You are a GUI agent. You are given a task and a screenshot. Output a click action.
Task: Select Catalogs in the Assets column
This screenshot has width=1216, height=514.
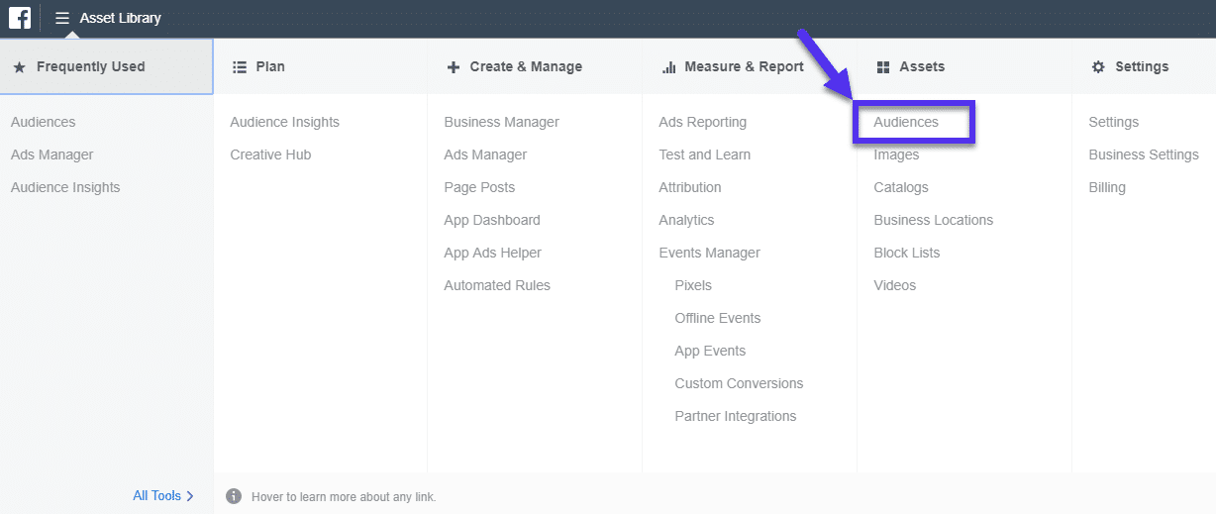(901, 187)
